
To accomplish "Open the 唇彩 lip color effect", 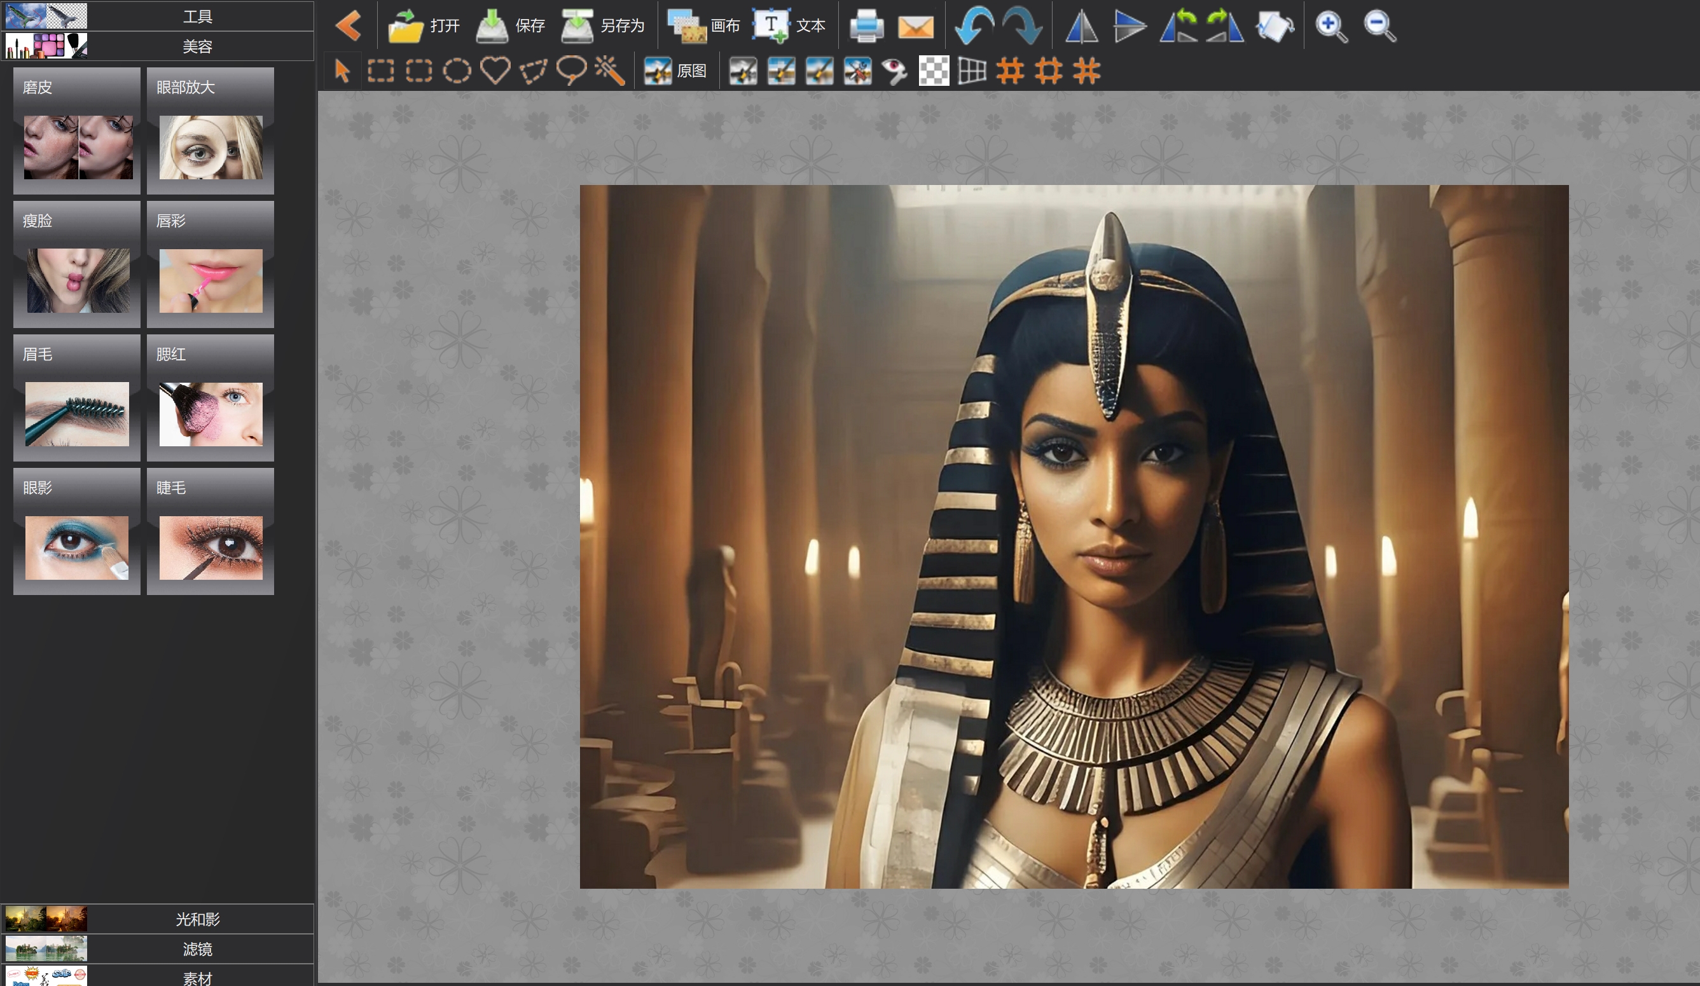I will pos(211,264).
